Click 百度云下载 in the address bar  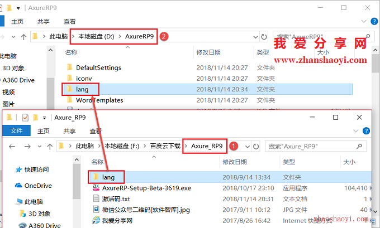[165, 146]
